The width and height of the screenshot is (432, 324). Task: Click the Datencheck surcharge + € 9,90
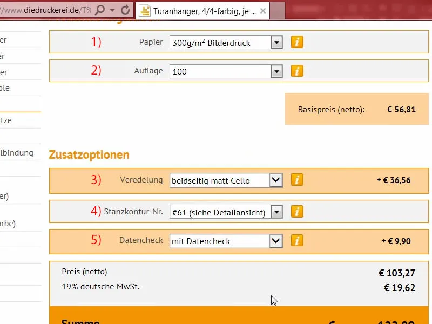[396, 241]
